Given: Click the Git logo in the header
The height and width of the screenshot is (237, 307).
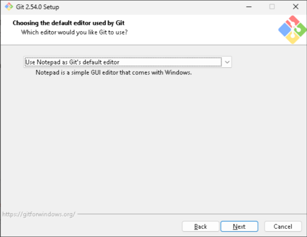Looking at the screenshot, I should point(292,30).
